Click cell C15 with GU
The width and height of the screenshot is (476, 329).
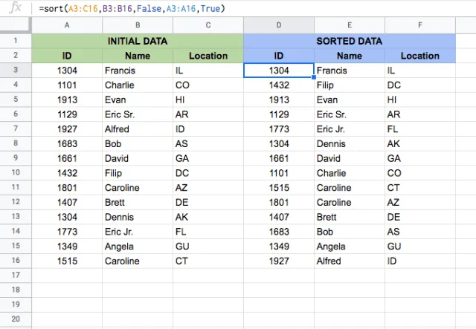208,247
